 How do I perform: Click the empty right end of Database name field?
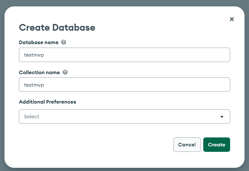point(208,55)
